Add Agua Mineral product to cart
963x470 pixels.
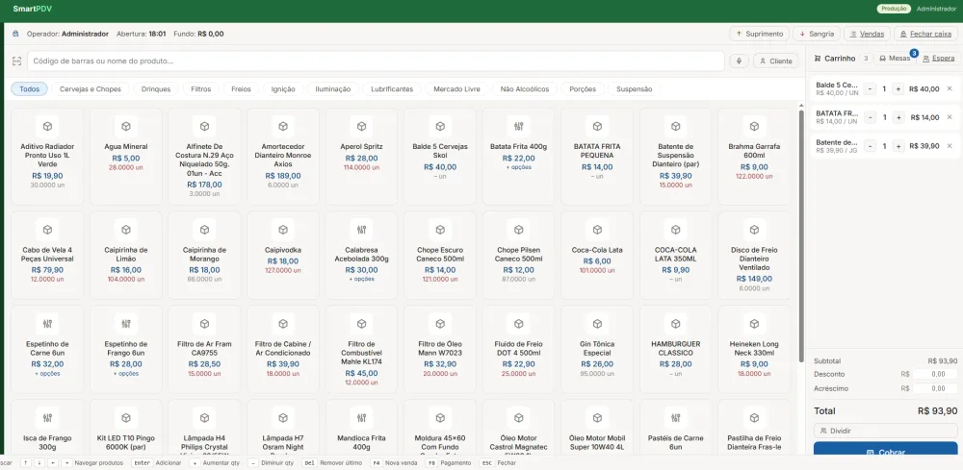click(x=126, y=157)
